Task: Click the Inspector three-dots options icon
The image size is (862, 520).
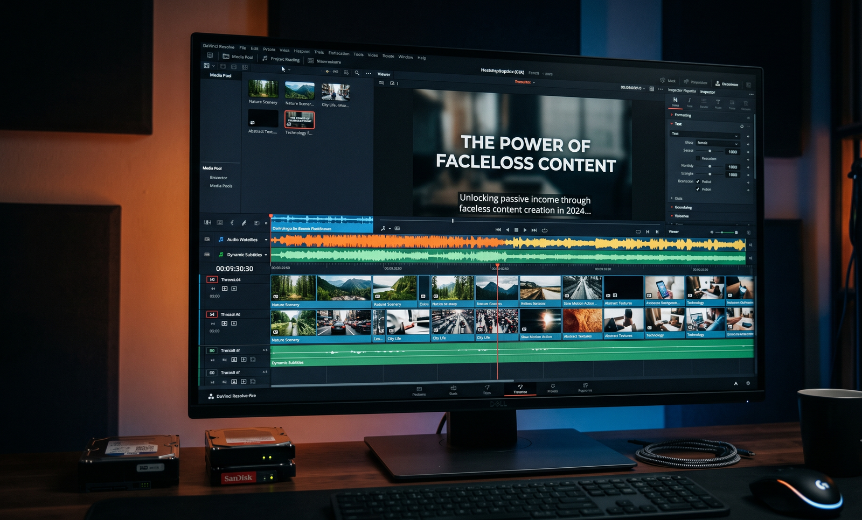Action: [x=751, y=94]
